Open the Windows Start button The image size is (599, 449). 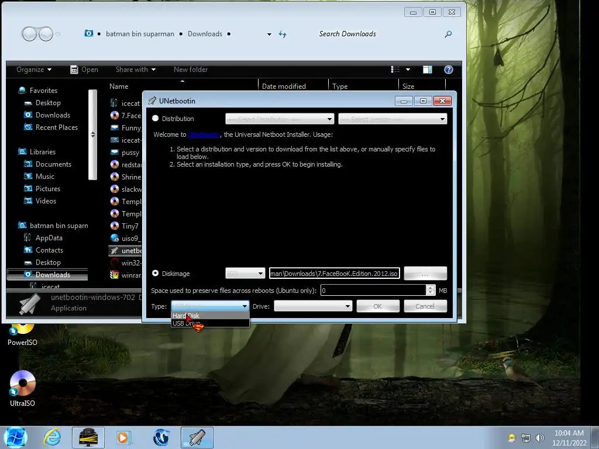15,437
